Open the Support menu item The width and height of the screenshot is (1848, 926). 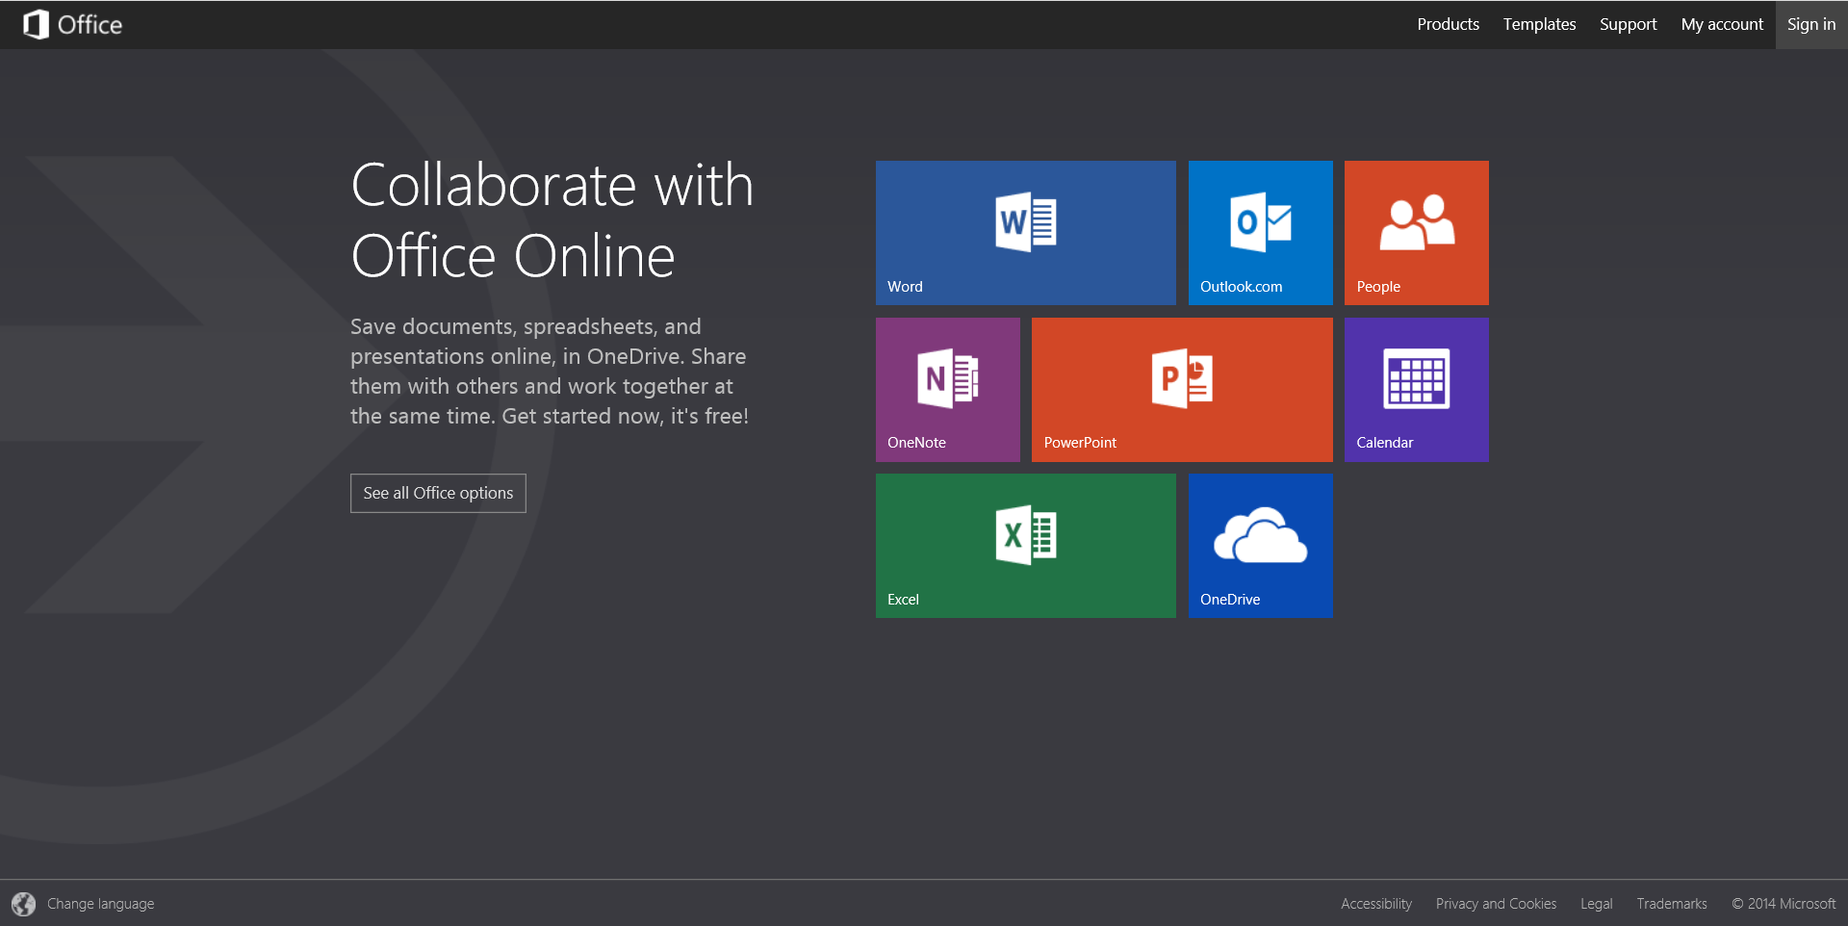1628,25
